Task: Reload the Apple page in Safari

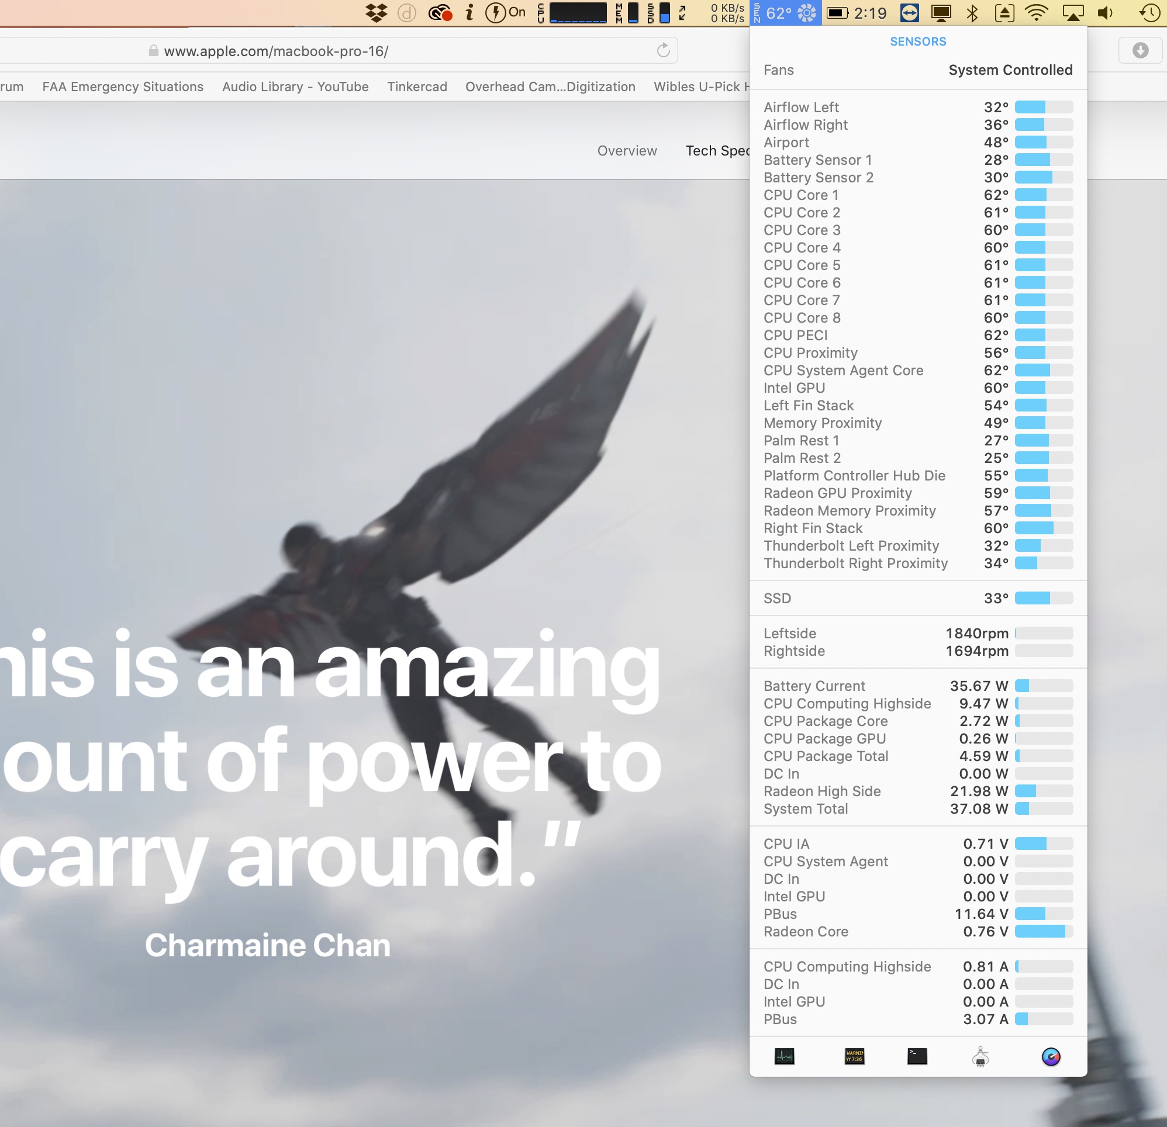Action: click(x=662, y=51)
